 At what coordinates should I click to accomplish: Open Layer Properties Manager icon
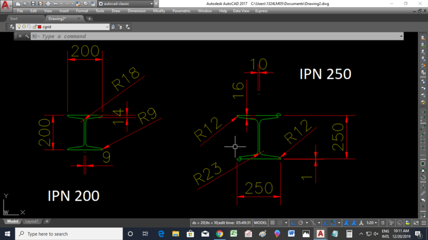[x=12, y=27]
